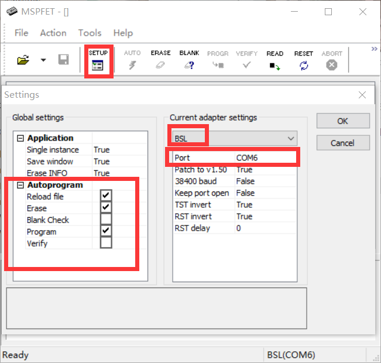Click the BSL(COM6) status bar entry
Viewport: 381px width, 363px height.
tap(291, 355)
